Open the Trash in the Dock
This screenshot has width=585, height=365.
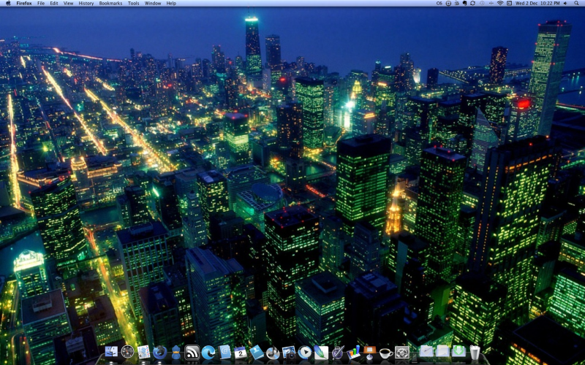pos(475,352)
